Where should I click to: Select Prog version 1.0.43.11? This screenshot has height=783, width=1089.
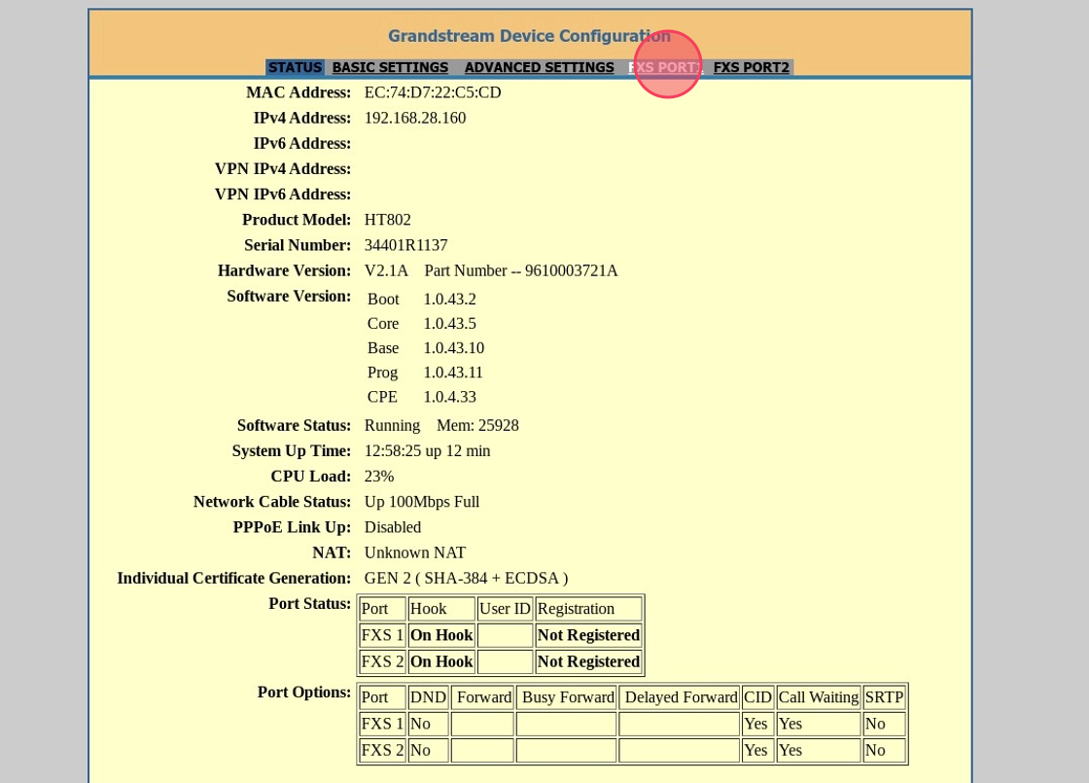[453, 373]
